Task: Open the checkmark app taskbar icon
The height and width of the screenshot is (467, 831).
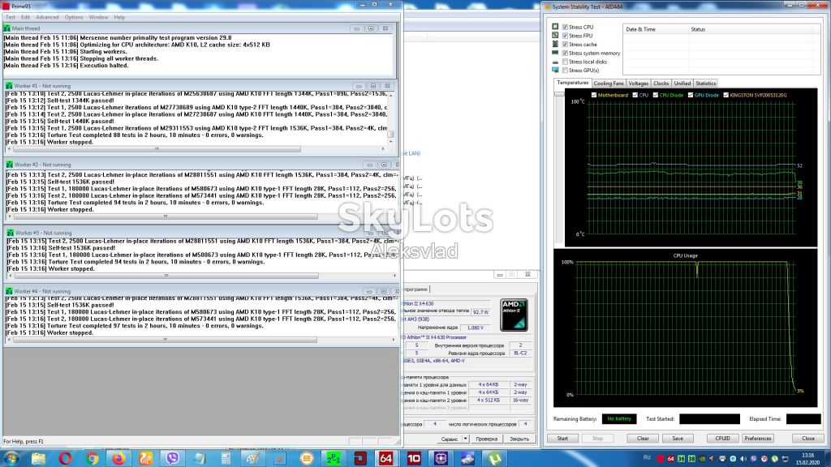Action: (280, 458)
